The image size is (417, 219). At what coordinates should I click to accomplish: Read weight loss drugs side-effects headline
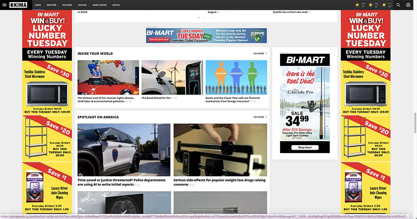pos(219,182)
